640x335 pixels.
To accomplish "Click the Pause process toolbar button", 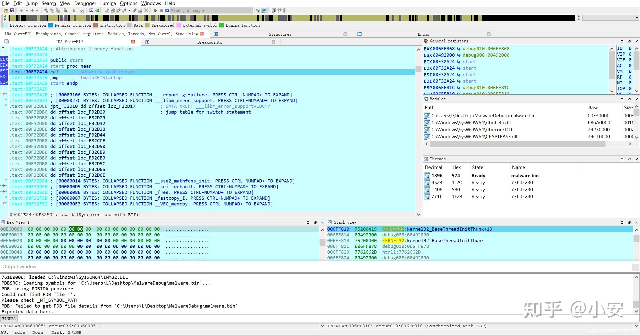I will click(x=161, y=10).
